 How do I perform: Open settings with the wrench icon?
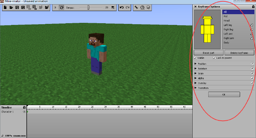[136, 7]
